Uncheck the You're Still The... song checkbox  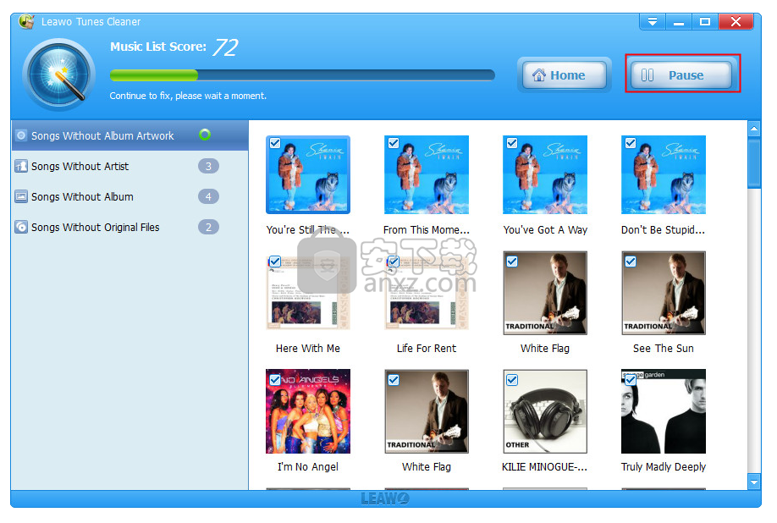tap(275, 143)
